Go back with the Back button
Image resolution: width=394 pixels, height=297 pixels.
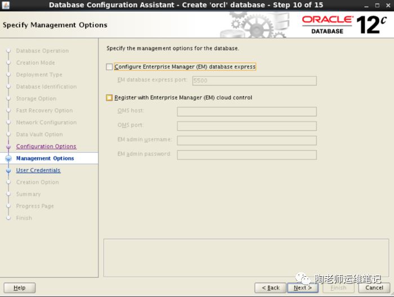click(271, 287)
